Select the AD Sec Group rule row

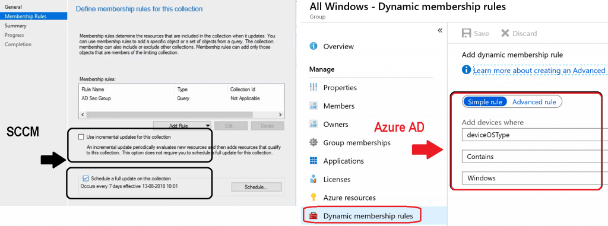pos(182,98)
